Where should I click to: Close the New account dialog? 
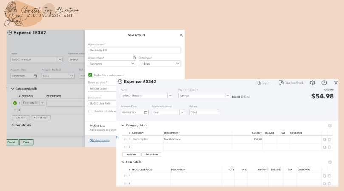[181, 35]
